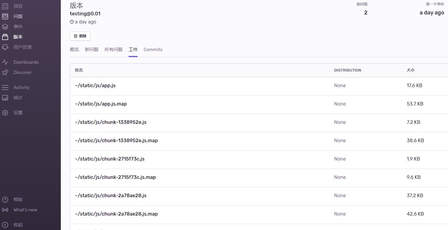Image resolution: width=448 pixels, height=230 pixels.
Task: Click the 38.6 KB size value
Action: [x=415, y=140]
